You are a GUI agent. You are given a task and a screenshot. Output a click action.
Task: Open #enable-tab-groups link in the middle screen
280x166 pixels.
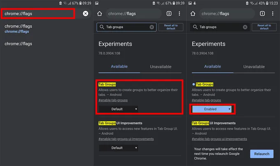pyautogui.click(x=113, y=100)
